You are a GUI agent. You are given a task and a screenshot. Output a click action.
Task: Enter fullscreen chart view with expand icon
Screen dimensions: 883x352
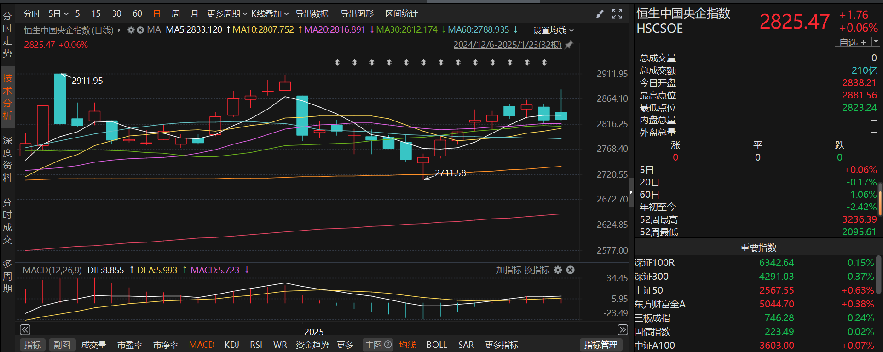pos(617,14)
